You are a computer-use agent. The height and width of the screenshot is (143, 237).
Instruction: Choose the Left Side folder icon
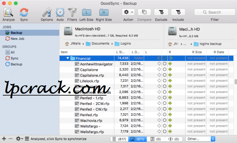point(86,12)
